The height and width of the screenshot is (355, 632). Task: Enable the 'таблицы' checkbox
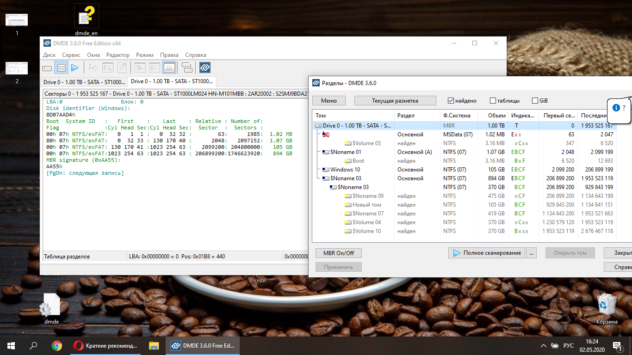493,101
